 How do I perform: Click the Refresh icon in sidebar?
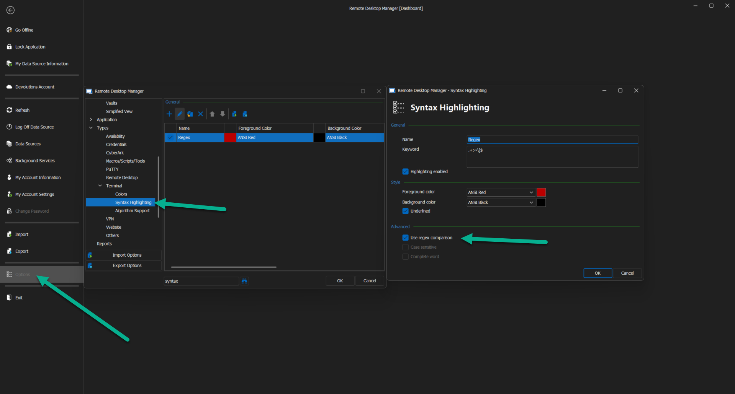[9, 110]
